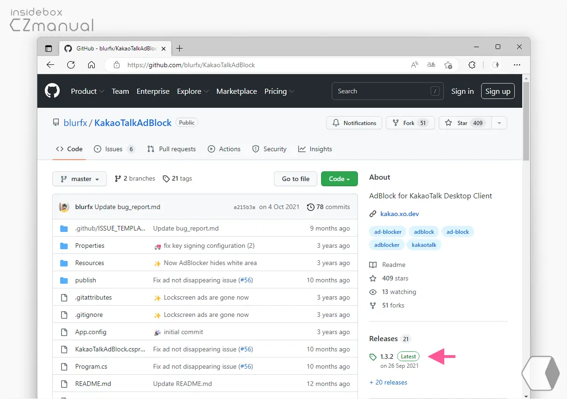567x399 pixels.
Task: Focus the GitHub Search field
Action: coord(387,91)
